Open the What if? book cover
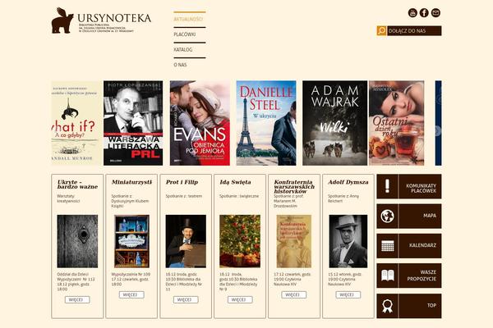 (x=77, y=123)
